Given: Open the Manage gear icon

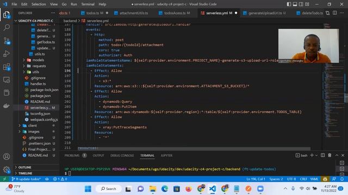Looking at the screenshot, I should tap(7, 170).
